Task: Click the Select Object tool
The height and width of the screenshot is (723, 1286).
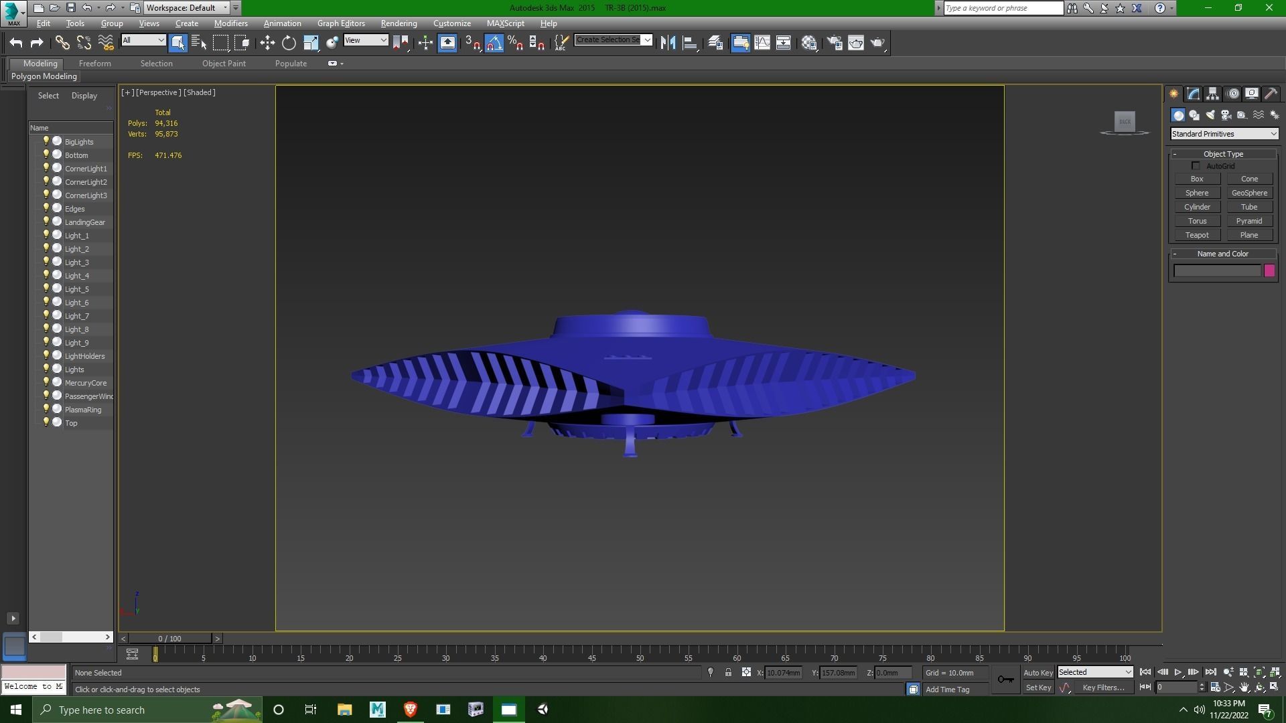Action: tap(177, 43)
